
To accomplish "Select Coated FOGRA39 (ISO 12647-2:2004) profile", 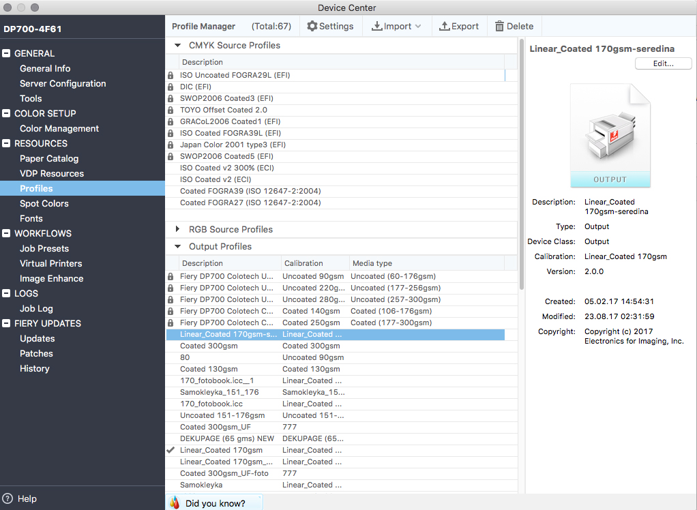I will 342,191.
